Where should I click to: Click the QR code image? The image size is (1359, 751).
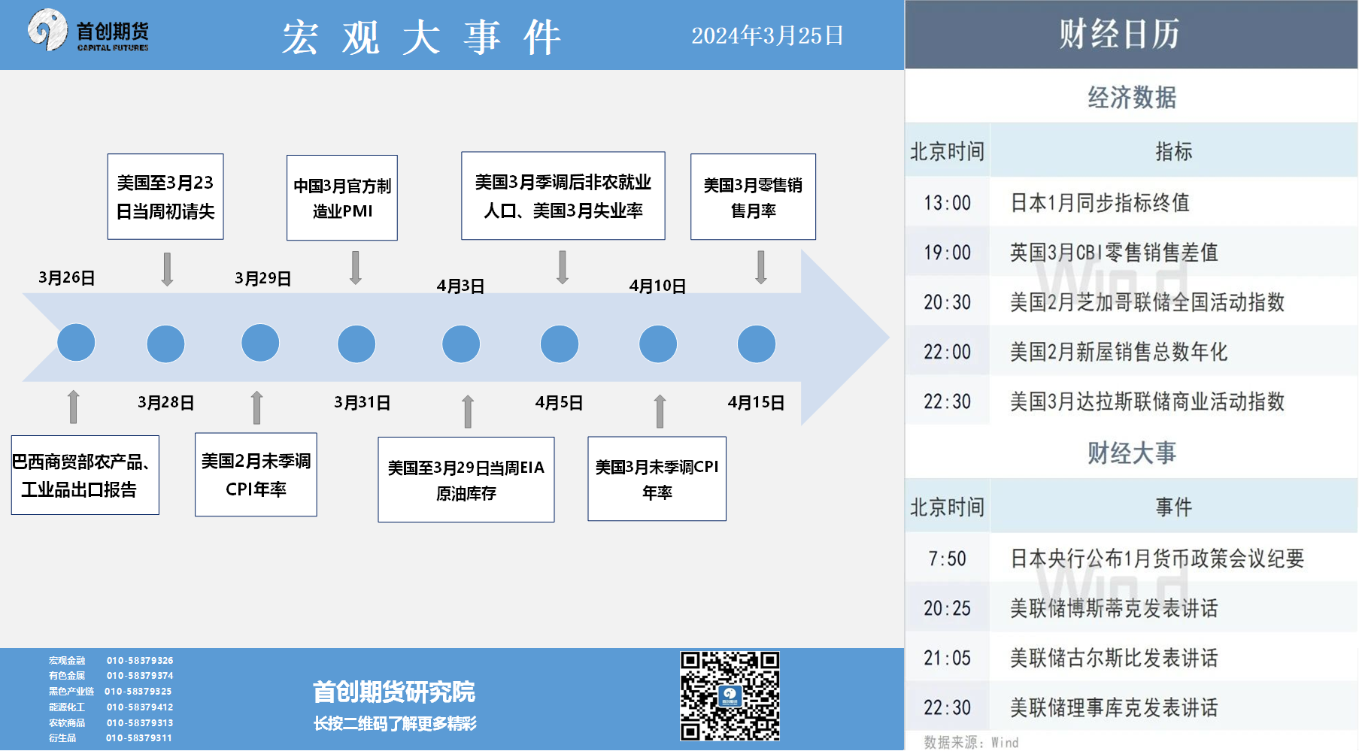point(730,696)
